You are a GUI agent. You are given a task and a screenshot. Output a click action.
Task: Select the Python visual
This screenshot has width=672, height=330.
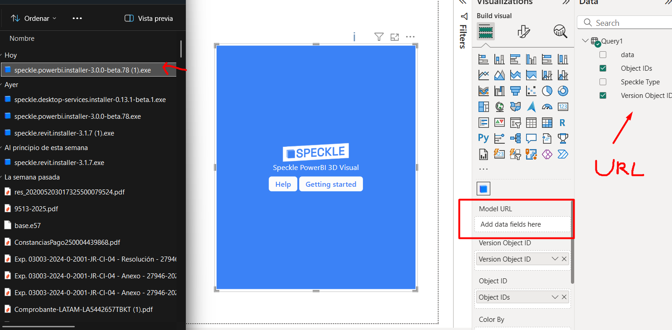click(483, 138)
